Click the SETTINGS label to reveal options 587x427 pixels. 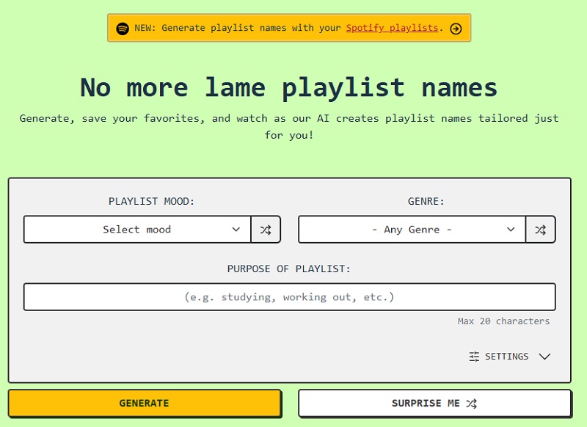click(508, 357)
